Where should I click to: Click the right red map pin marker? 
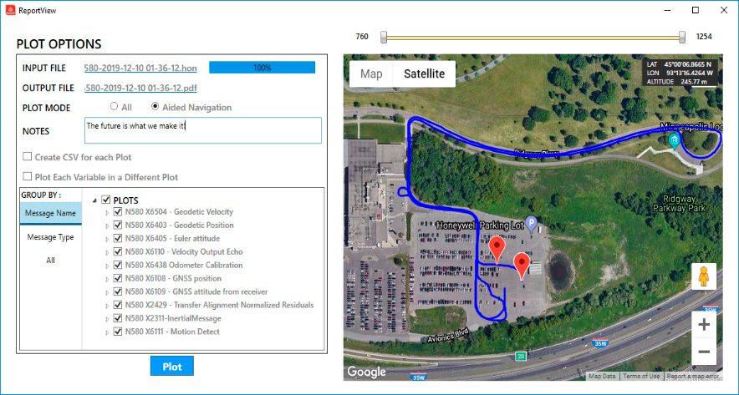[x=523, y=265]
